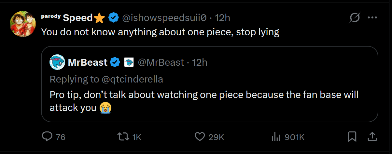Screen dimensions: 392x154
Task: Repost the tweet with 1K reposts
Action: pos(124,137)
